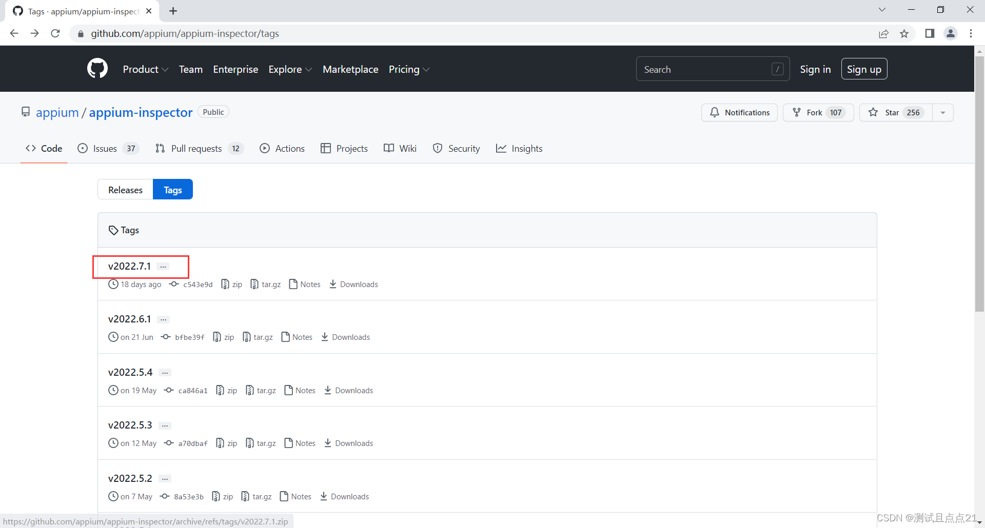985x528 pixels.
Task: Open the tab search chevron
Action: (882, 10)
